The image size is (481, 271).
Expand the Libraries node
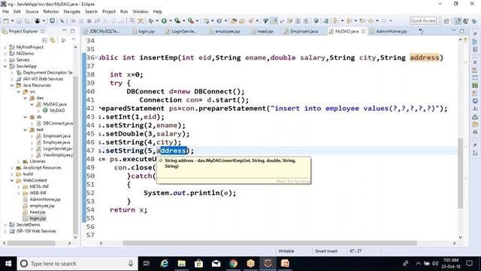[x=19, y=161]
